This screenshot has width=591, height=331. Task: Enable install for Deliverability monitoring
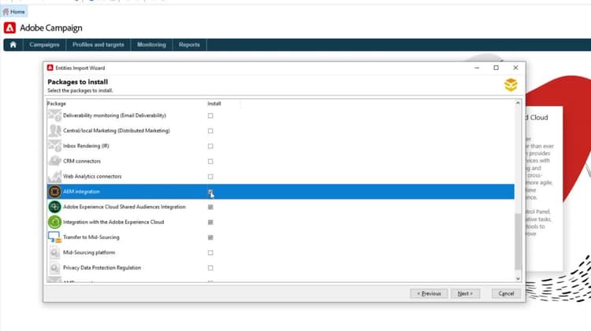[210, 116]
